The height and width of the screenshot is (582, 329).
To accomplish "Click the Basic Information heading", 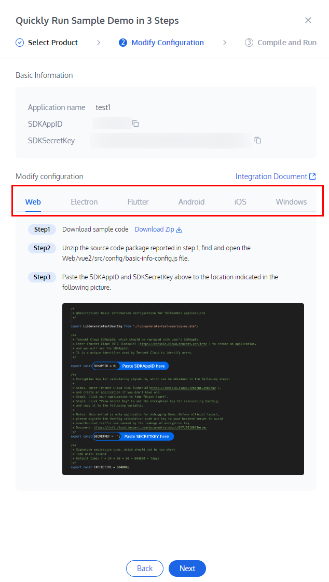I will pos(44,75).
